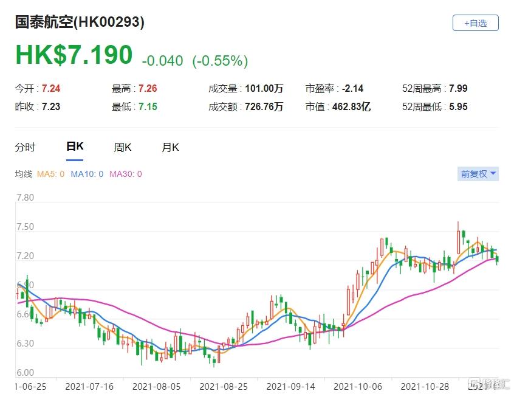This screenshot has height=394, width=514.
Task: Expand the 前复权 adjustment dropdown
Action: point(478,174)
